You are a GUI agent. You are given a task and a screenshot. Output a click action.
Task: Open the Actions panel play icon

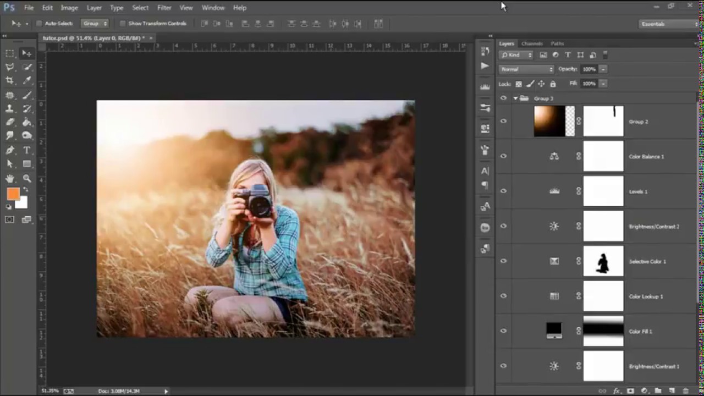485,65
